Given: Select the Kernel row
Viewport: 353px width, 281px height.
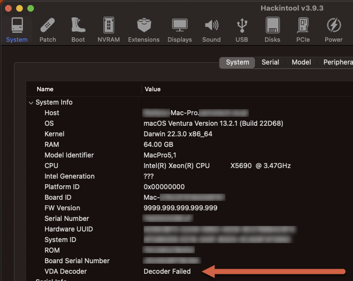Looking at the screenshot, I should pyautogui.click(x=189, y=134).
